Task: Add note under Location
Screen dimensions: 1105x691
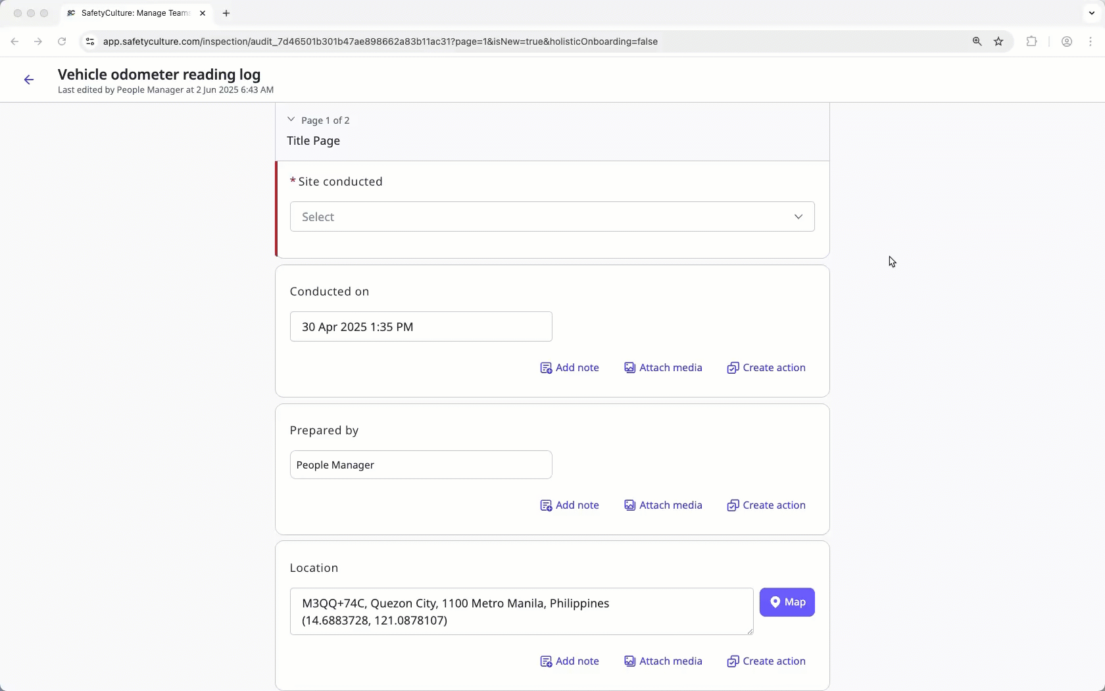Action: (570, 661)
